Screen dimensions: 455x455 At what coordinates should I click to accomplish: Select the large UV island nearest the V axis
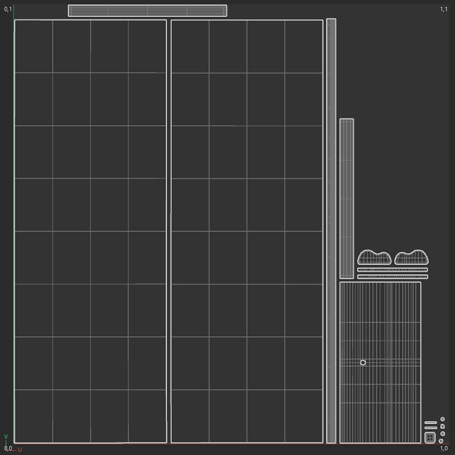coord(90,231)
